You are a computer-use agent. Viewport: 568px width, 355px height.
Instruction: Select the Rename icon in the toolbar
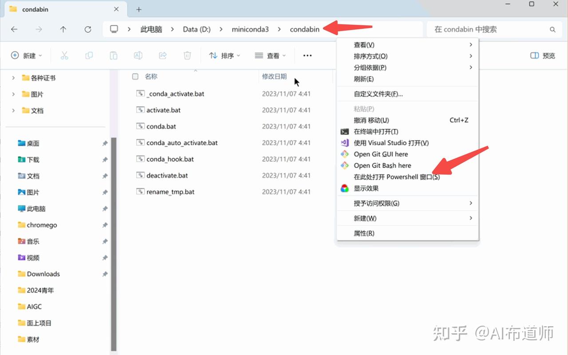[x=138, y=55]
